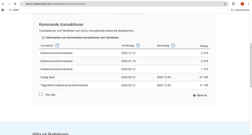Click the printer icon for Skriv ut

tap(194, 95)
